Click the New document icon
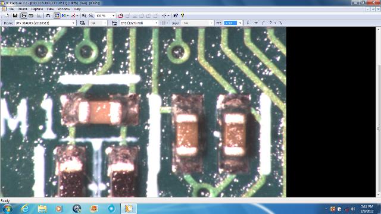The image size is (381, 214). point(7,16)
